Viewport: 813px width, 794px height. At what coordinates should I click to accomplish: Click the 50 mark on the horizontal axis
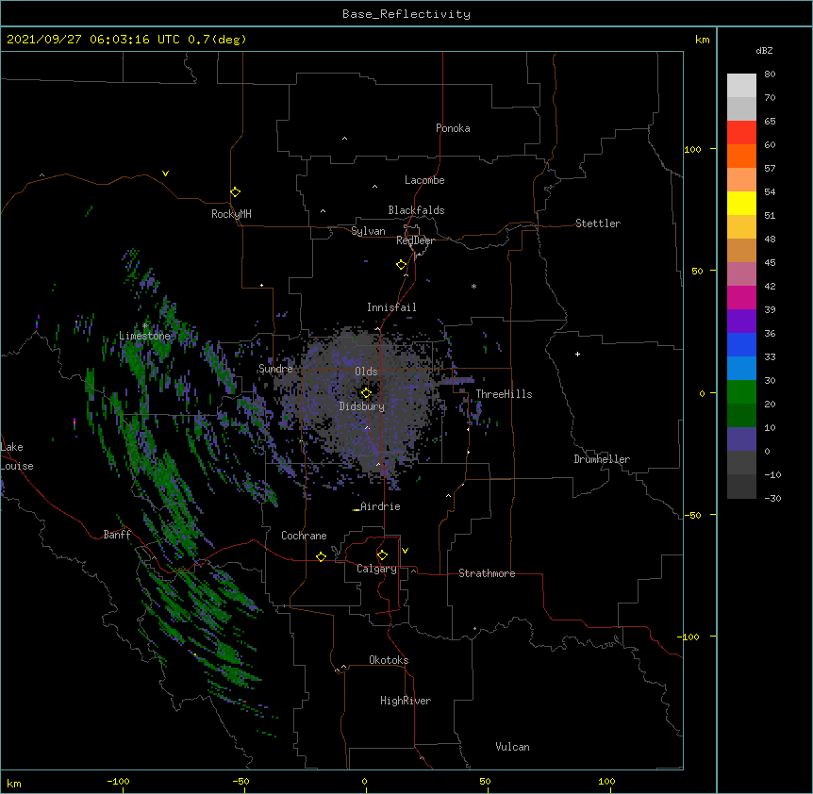(485, 782)
